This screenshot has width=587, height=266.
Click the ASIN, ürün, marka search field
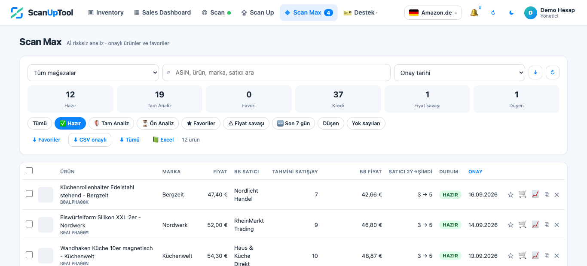[276, 73]
